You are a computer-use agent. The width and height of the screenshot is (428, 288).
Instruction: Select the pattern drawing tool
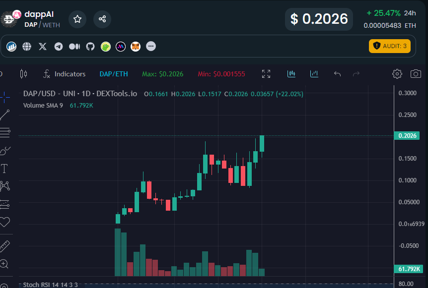pyautogui.click(x=5, y=186)
